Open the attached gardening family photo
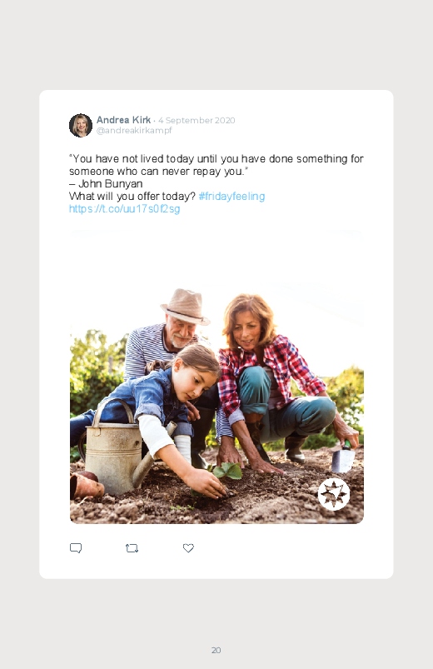Image resolution: width=433 pixels, height=669 pixels. click(x=216, y=377)
